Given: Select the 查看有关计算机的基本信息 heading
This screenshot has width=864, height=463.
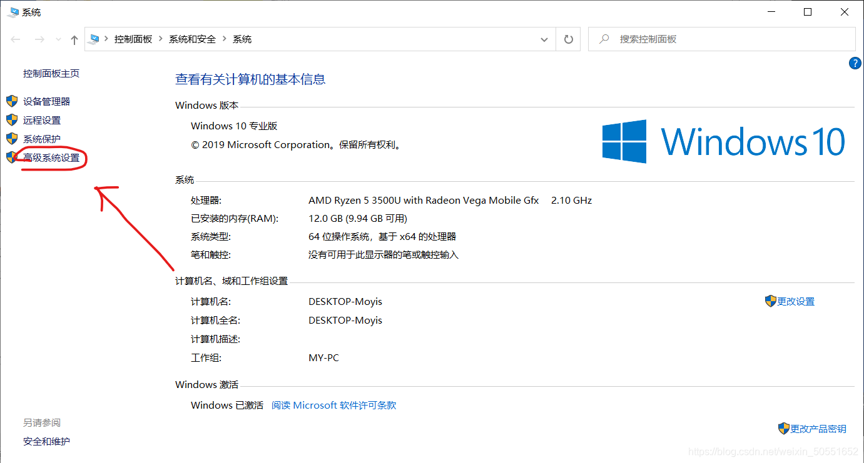Looking at the screenshot, I should point(250,79).
